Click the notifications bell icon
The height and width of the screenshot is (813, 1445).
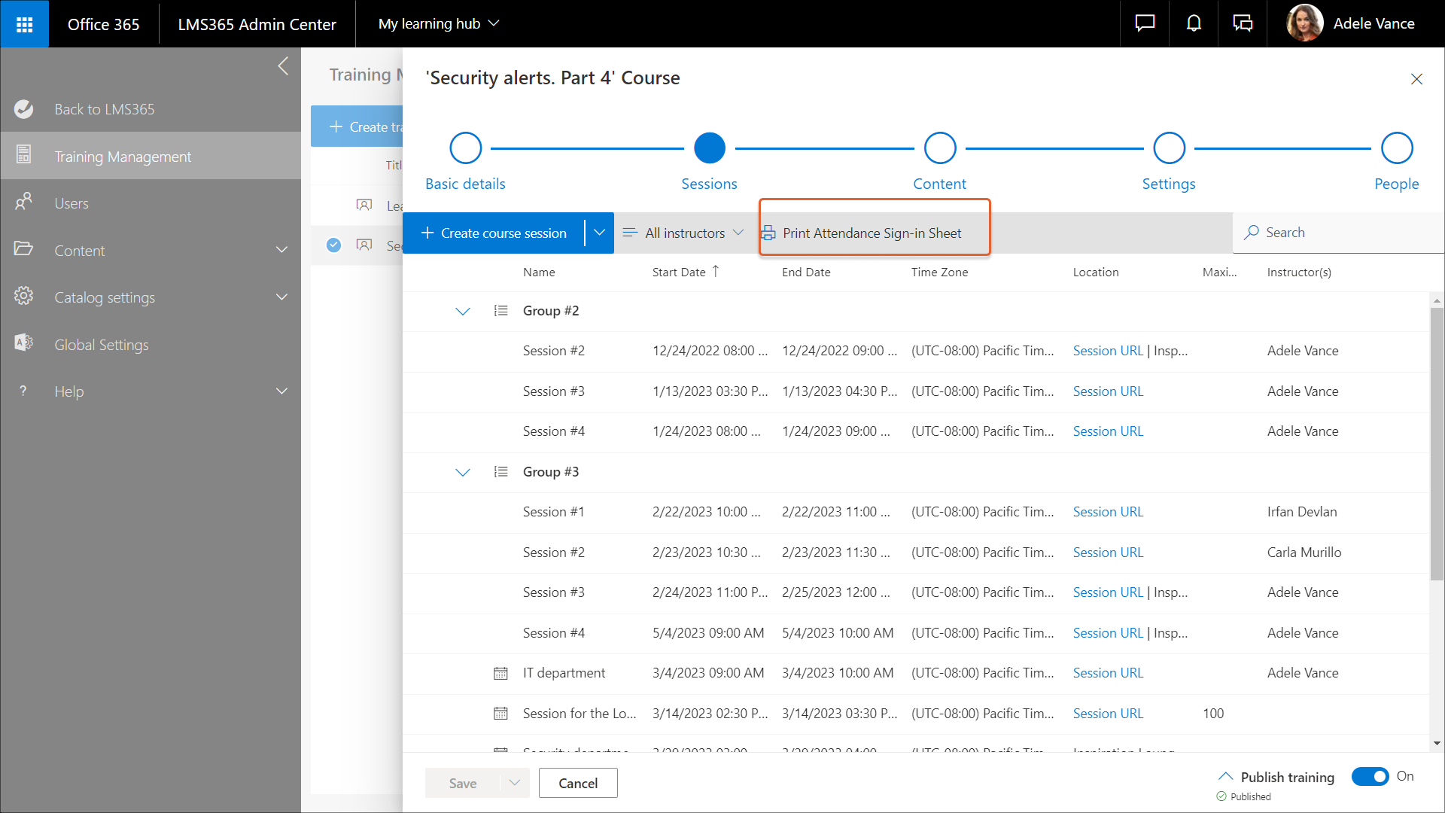click(x=1194, y=24)
